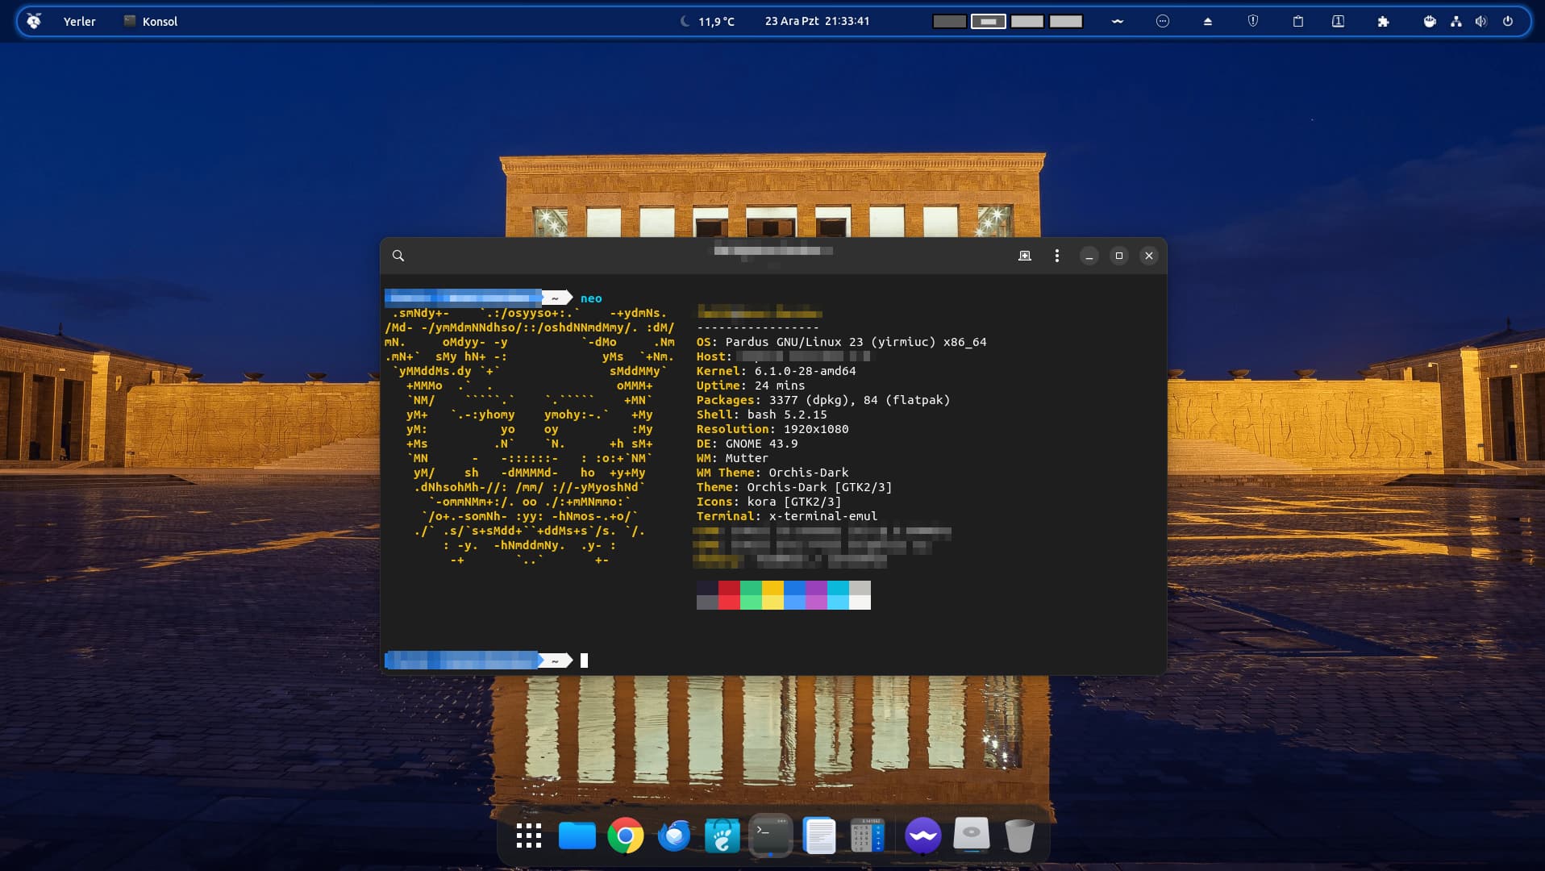Click the 'Terminal: x-terminal-emul' line
Viewport: 1545px width, 871px height.
pyautogui.click(x=786, y=516)
